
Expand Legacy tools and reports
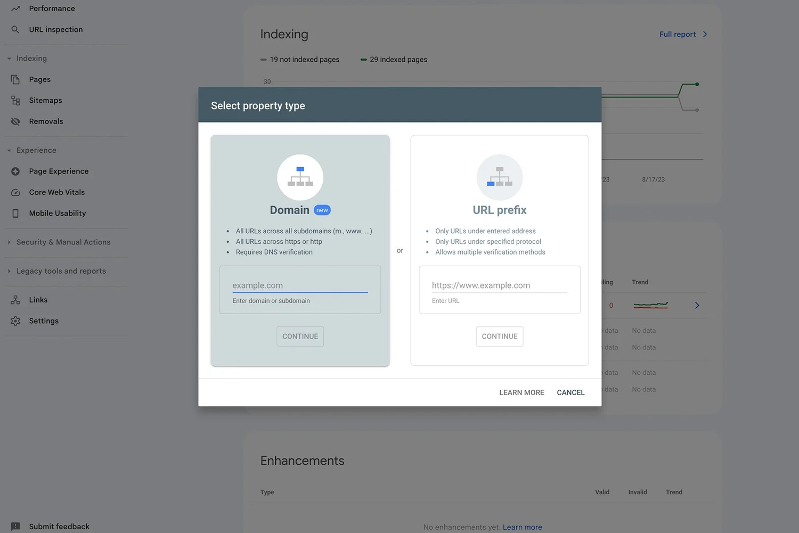pyautogui.click(x=9, y=270)
